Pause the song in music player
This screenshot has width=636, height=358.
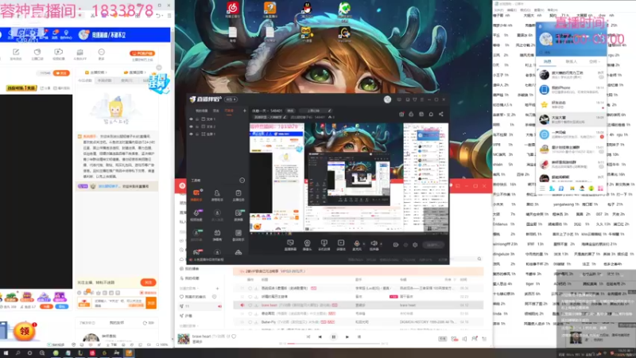click(333, 337)
